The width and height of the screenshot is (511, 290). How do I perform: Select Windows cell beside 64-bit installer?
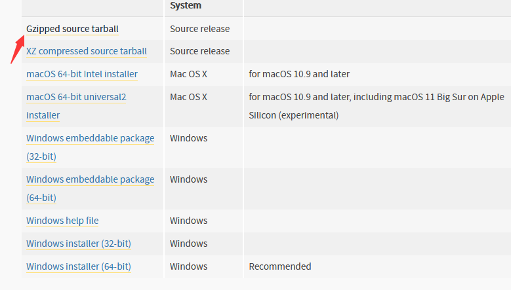[188, 266]
